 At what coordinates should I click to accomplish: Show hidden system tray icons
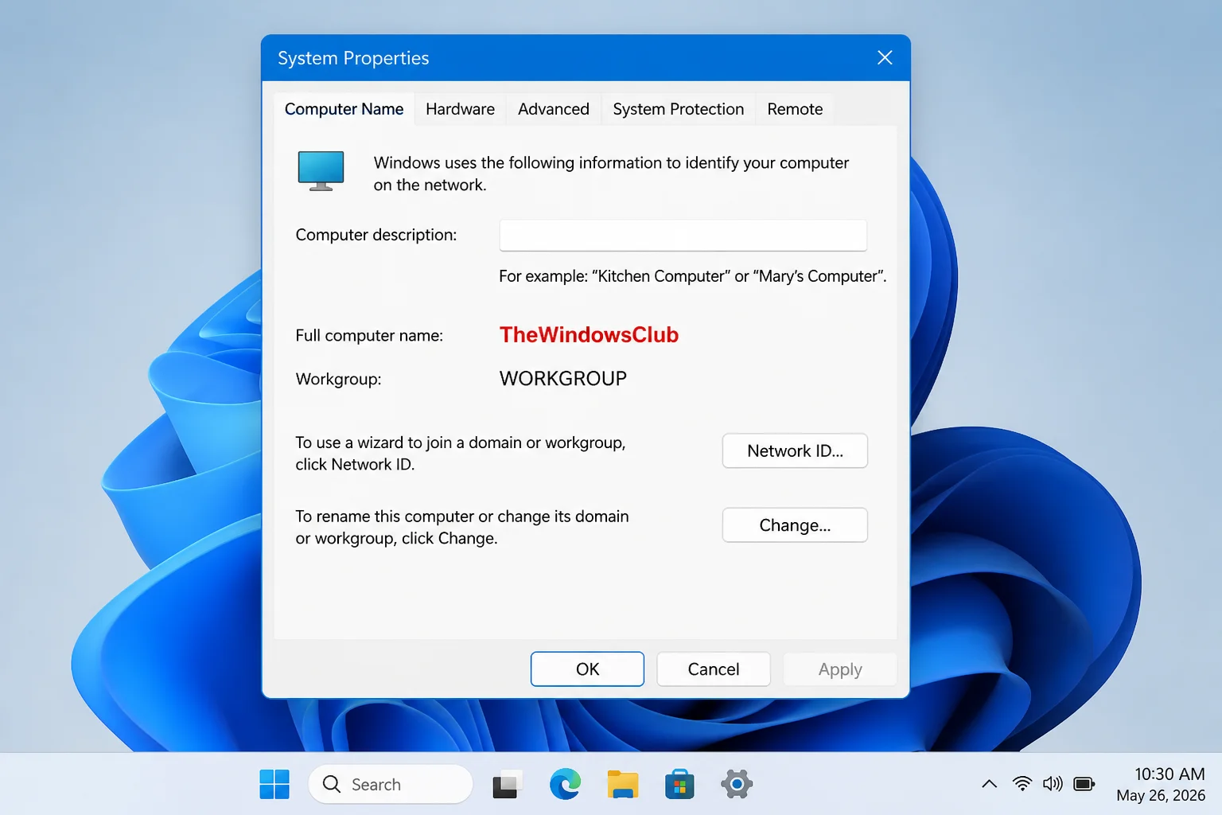[x=989, y=784]
